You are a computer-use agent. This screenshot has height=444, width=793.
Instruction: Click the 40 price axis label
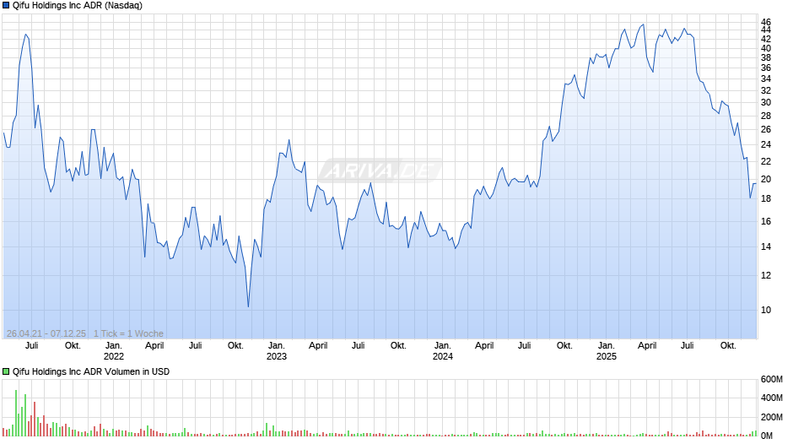[x=766, y=49]
